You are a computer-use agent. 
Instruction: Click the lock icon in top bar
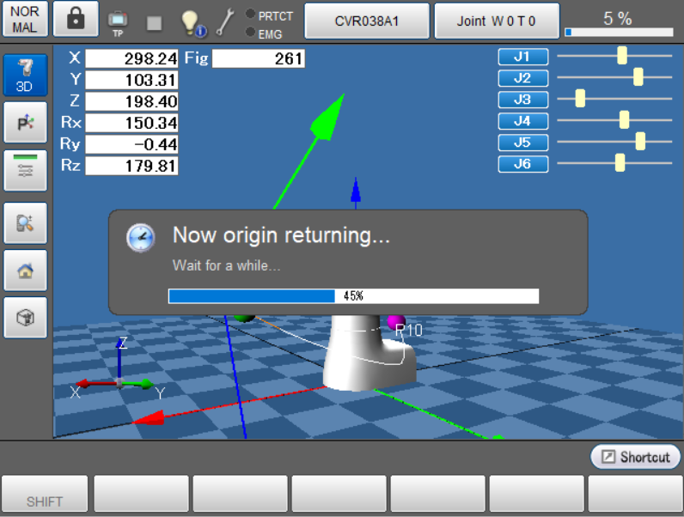76,20
